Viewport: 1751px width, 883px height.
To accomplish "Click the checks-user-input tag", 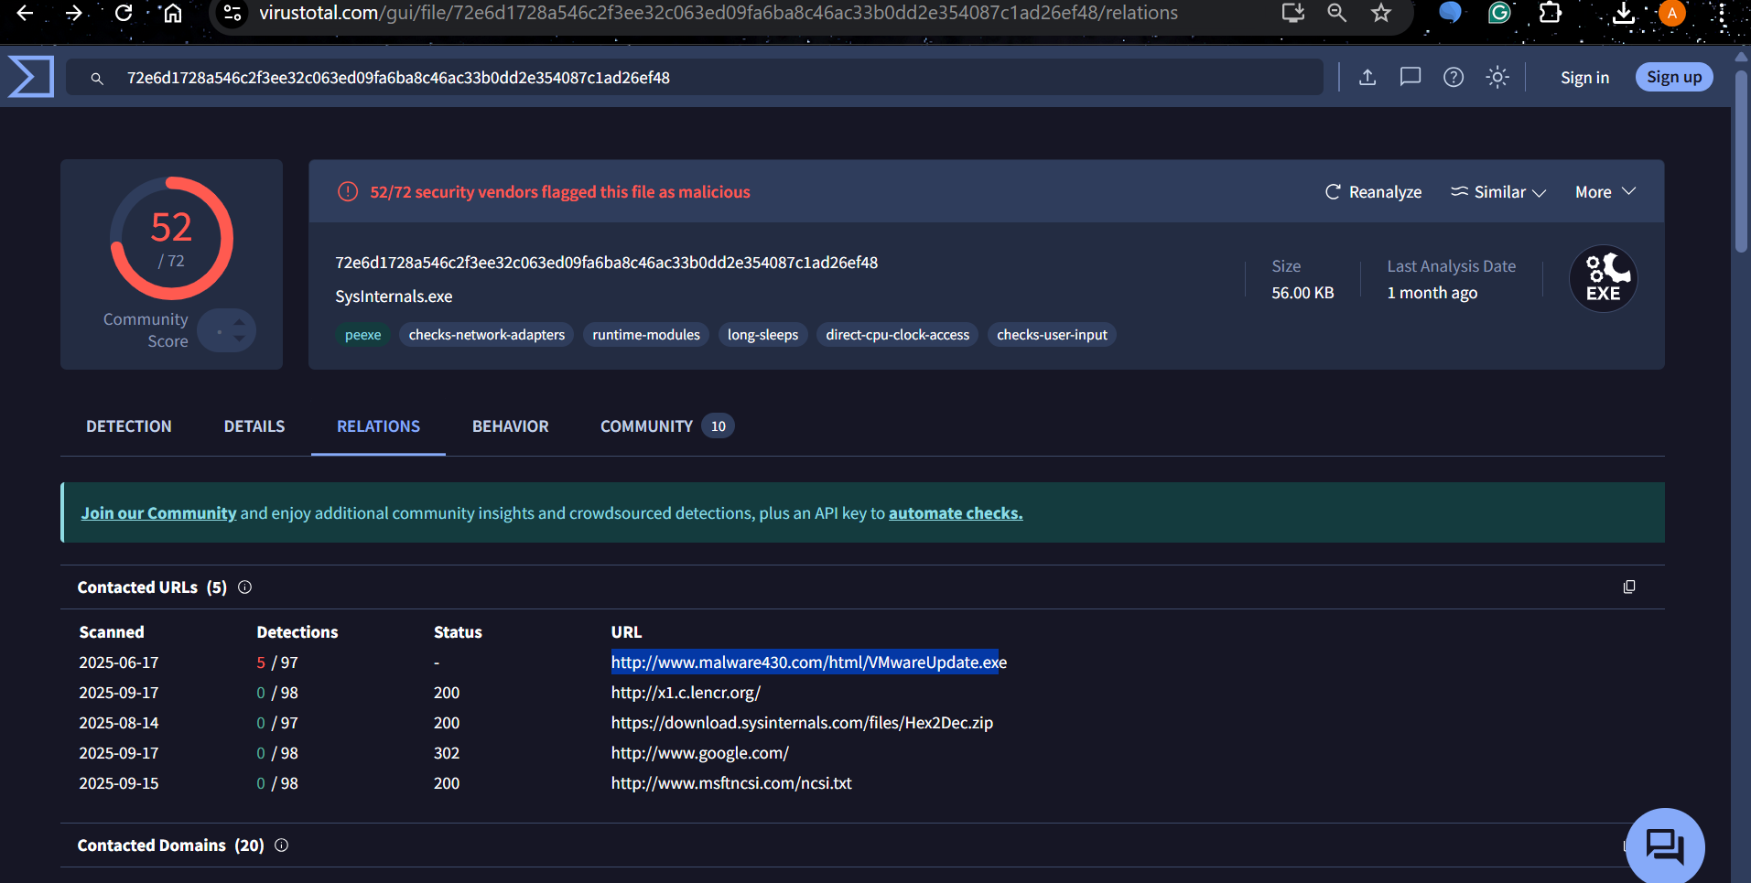I will tap(1052, 335).
